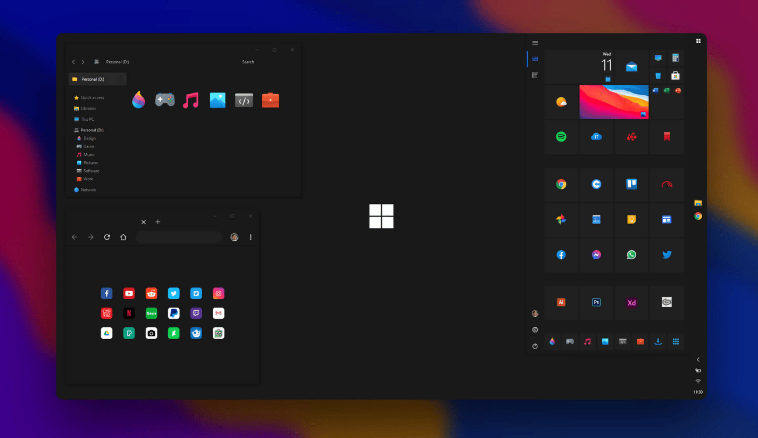This screenshot has height=438, width=758.
Task: Click the browser address bar
Action: [x=179, y=237]
